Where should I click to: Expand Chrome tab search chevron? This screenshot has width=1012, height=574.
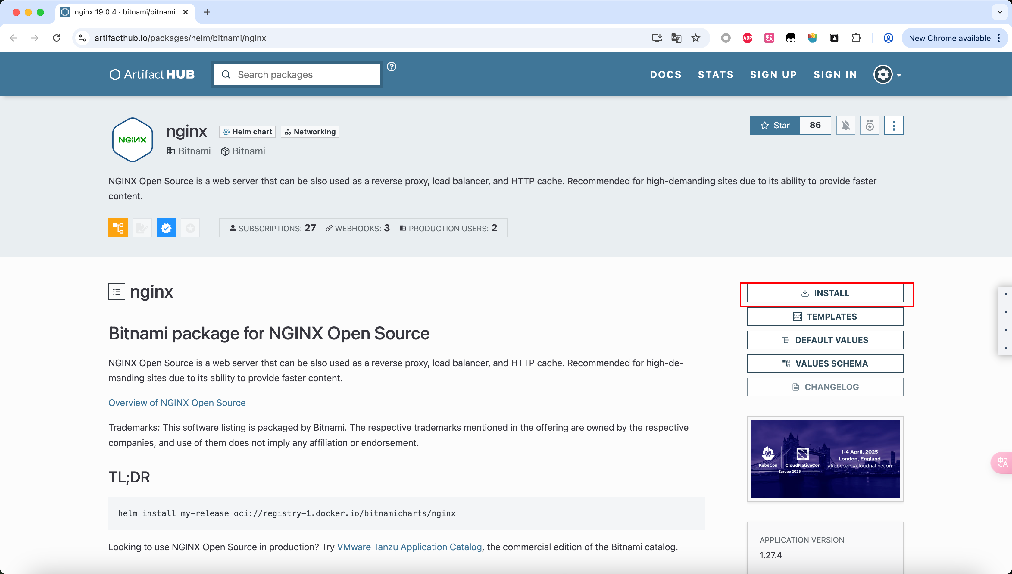(999, 12)
